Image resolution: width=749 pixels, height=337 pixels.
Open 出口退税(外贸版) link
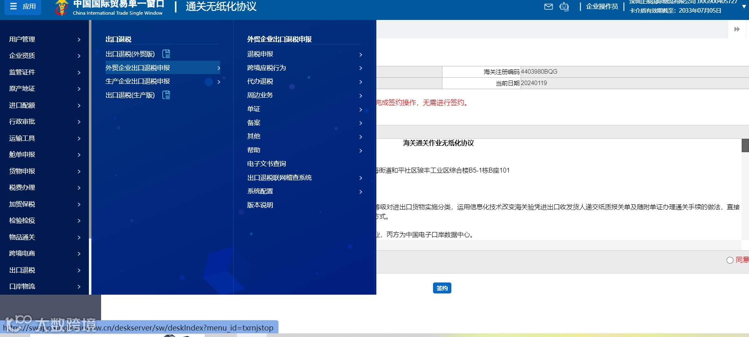click(x=130, y=54)
